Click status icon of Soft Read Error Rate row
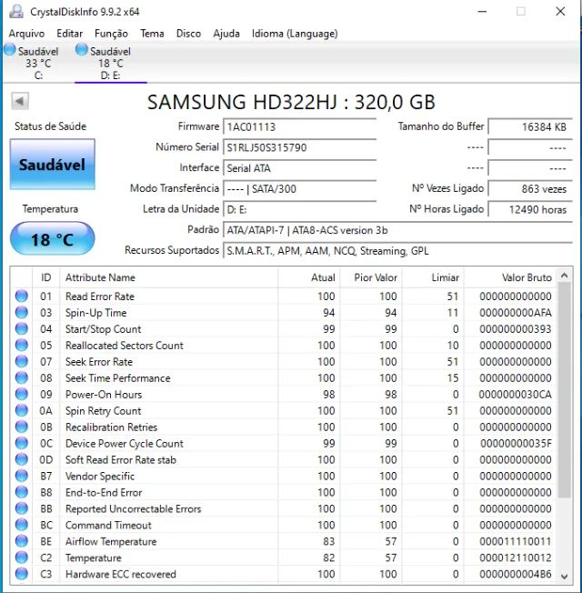582x593 pixels. tap(22, 459)
